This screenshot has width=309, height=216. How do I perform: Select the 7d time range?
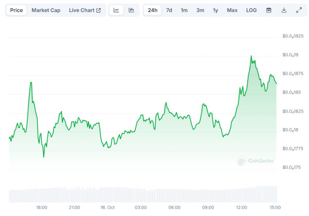click(x=169, y=10)
